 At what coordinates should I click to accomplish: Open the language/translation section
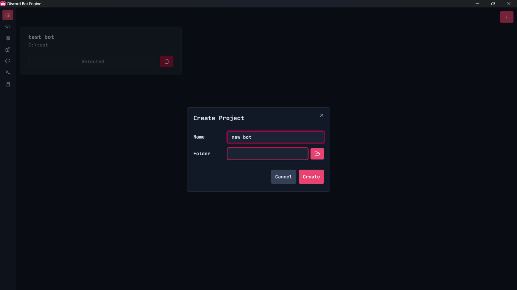8,73
